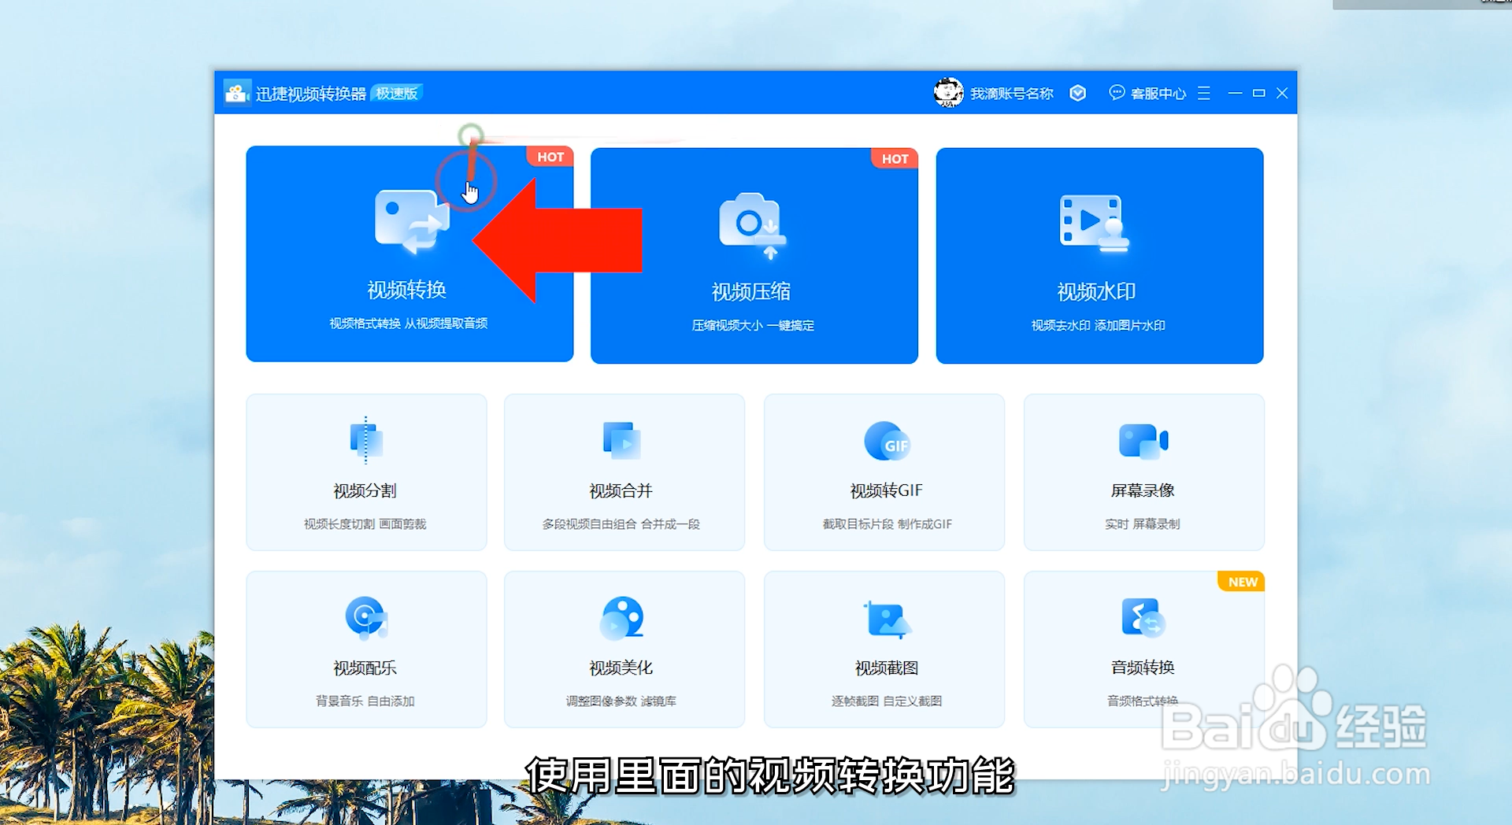Click 截取目标片段 制作成GIF description
Screen dimensions: 1512x825
pos(887,523)
